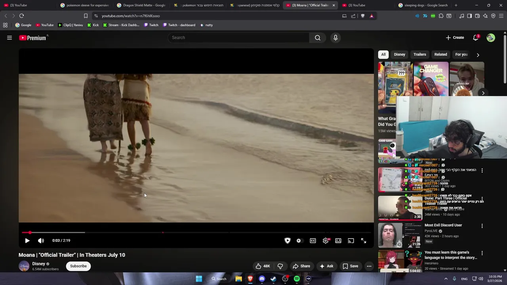Save video to a playlist
This screenshot has height=285, width=507.
pos(350,266)
